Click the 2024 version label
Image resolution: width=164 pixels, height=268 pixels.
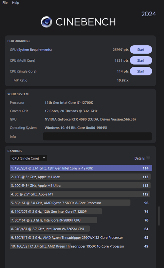[149, 14]
